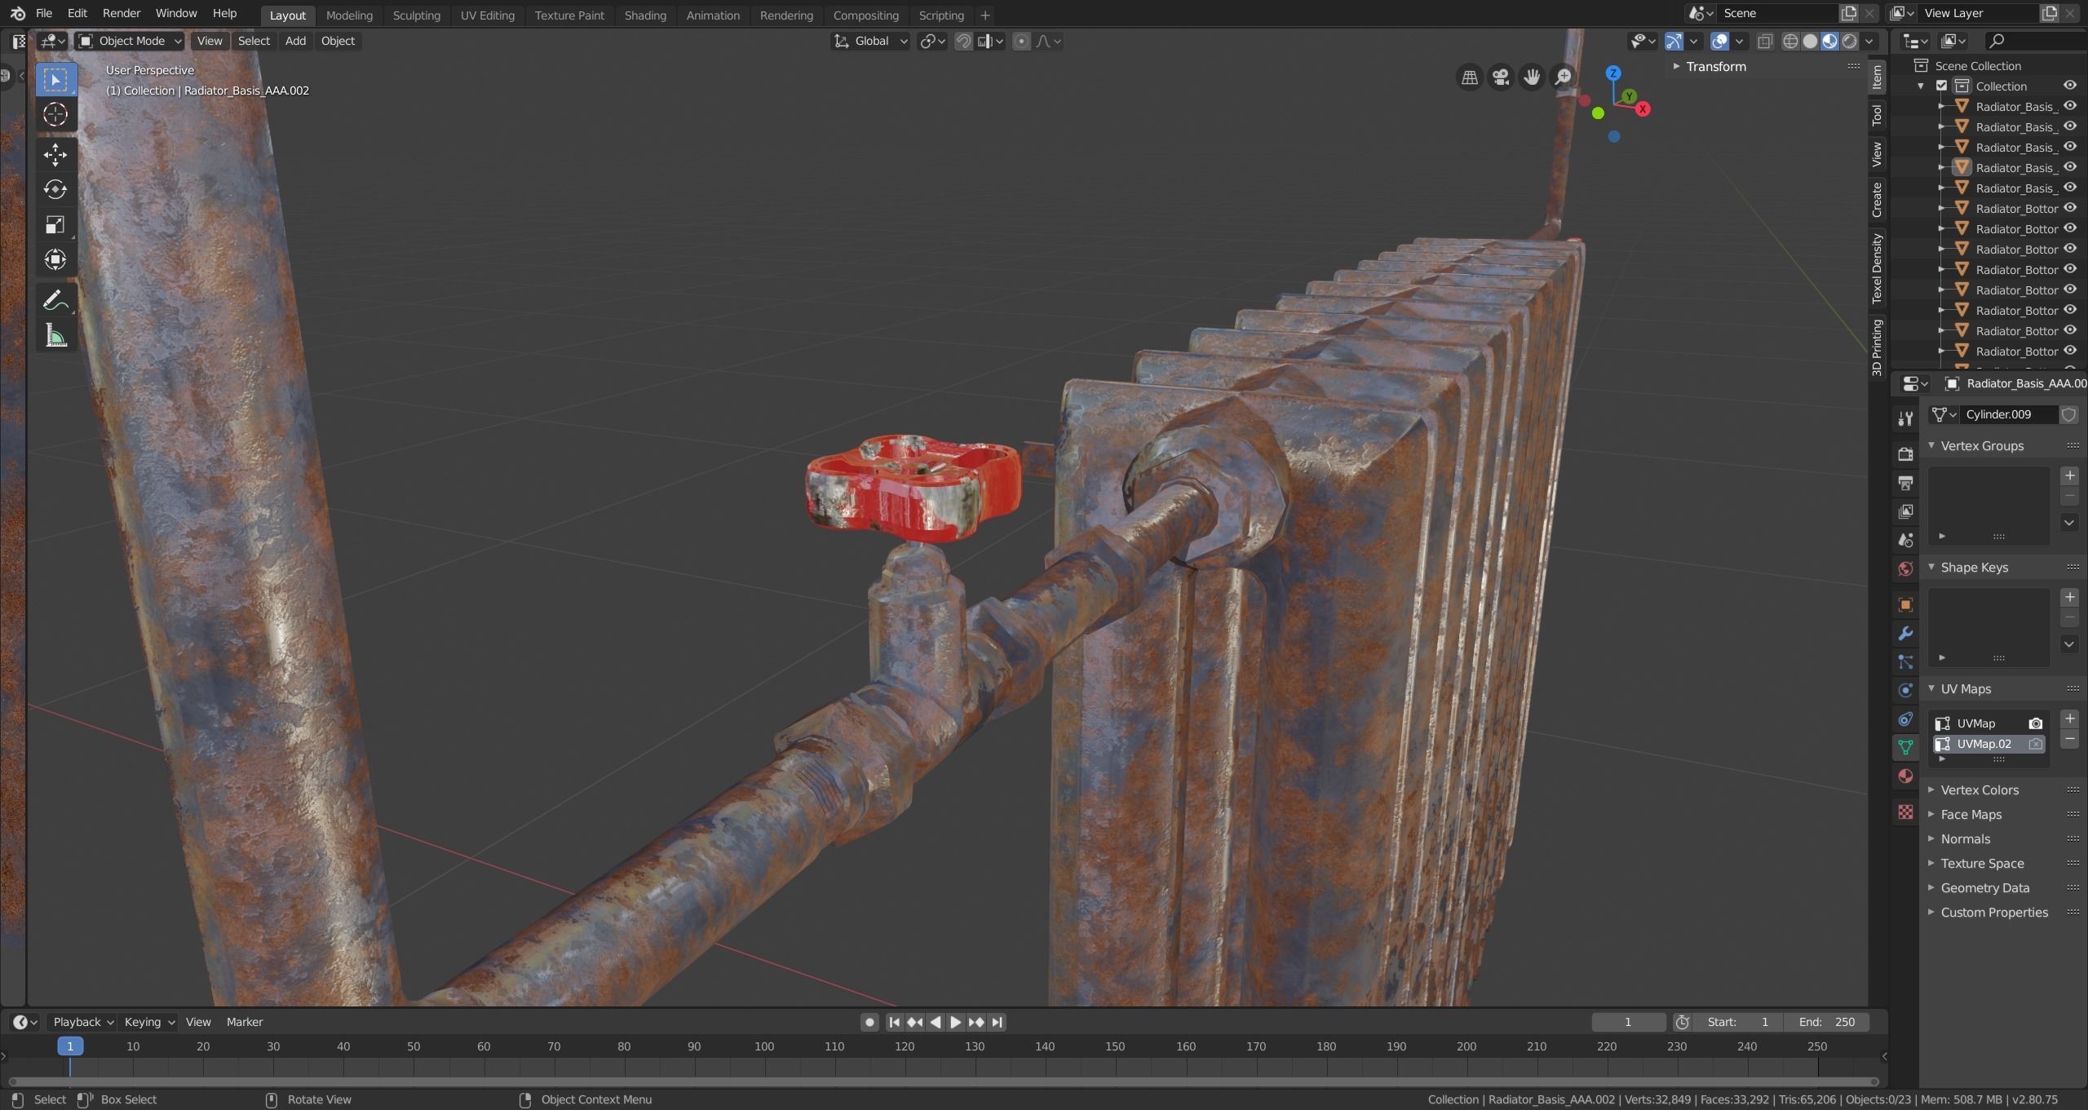The height and width of the screenshot is (1110, 2088).
Task: Switch perspective/orthographic grid icon
Action: coord(1470,77)
